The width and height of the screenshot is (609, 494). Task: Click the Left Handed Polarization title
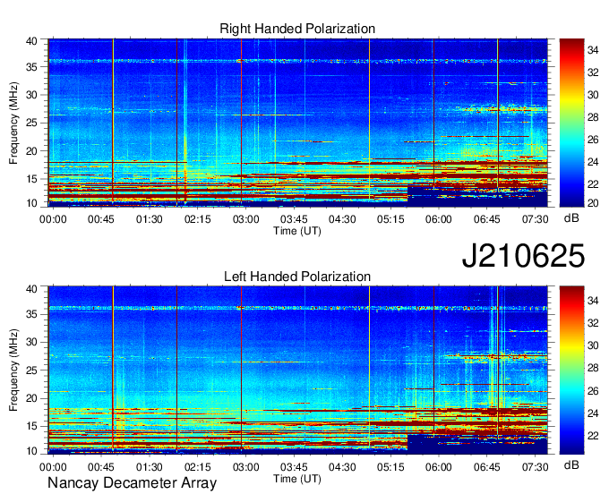[x=297, y=277]
